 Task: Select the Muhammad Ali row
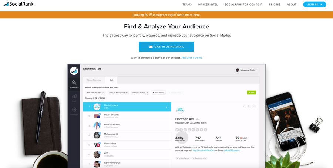127,135
